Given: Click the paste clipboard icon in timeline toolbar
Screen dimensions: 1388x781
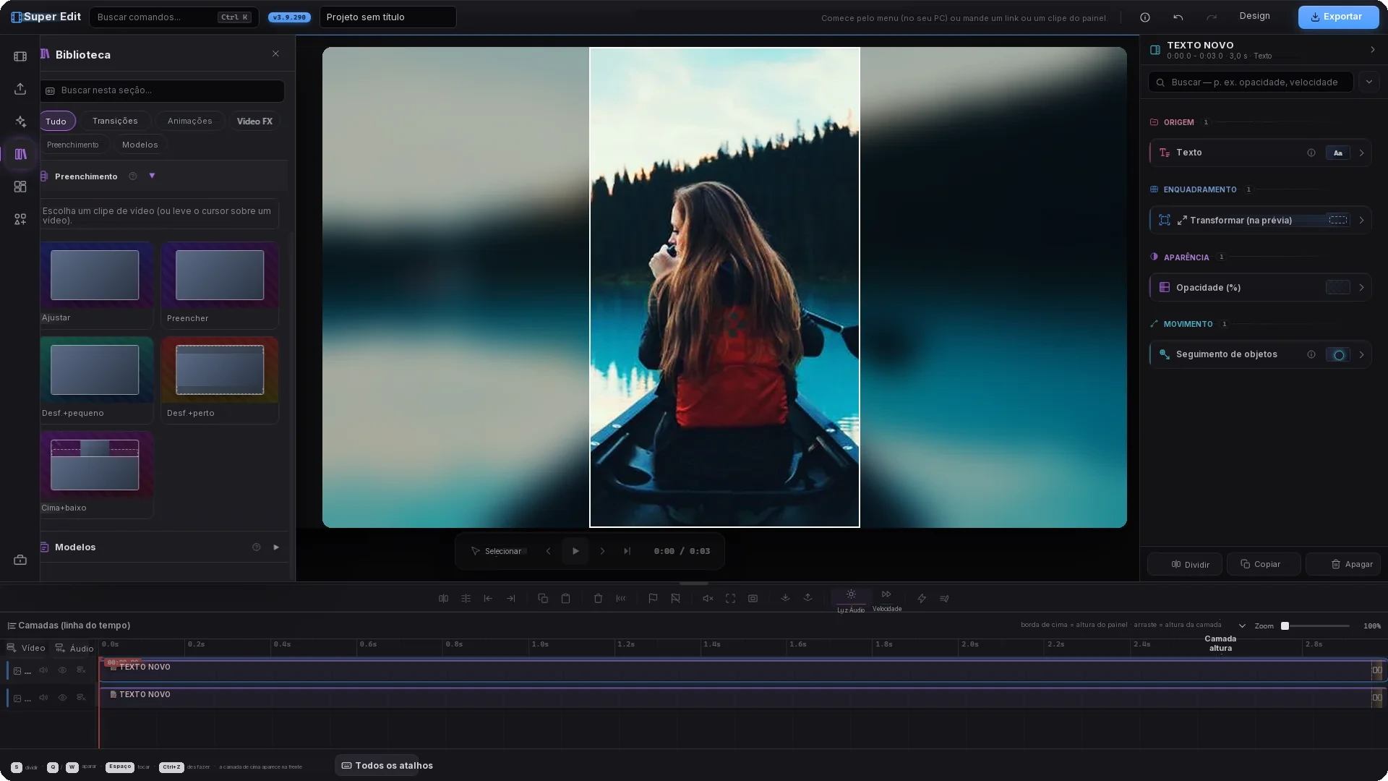Looking at the screenshot, I should (x=565, y=599).
